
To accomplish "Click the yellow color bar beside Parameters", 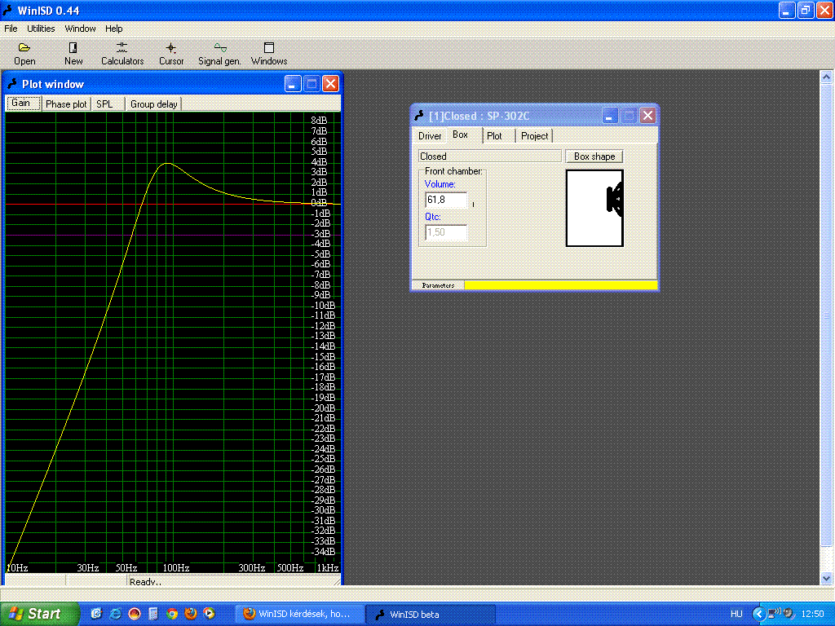I will point(560,285).
